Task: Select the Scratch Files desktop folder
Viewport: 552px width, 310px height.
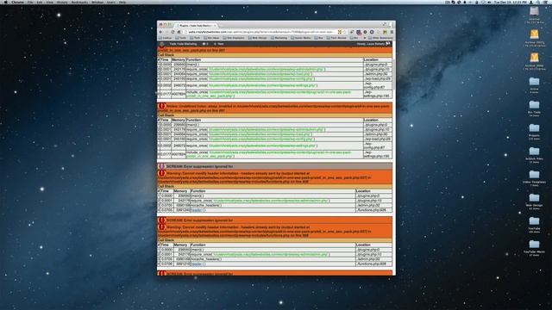Action: point(534,152)
